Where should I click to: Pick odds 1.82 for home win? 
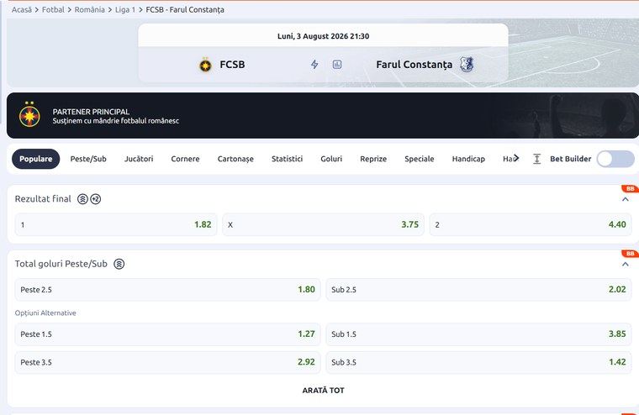(x=116, y=224)
